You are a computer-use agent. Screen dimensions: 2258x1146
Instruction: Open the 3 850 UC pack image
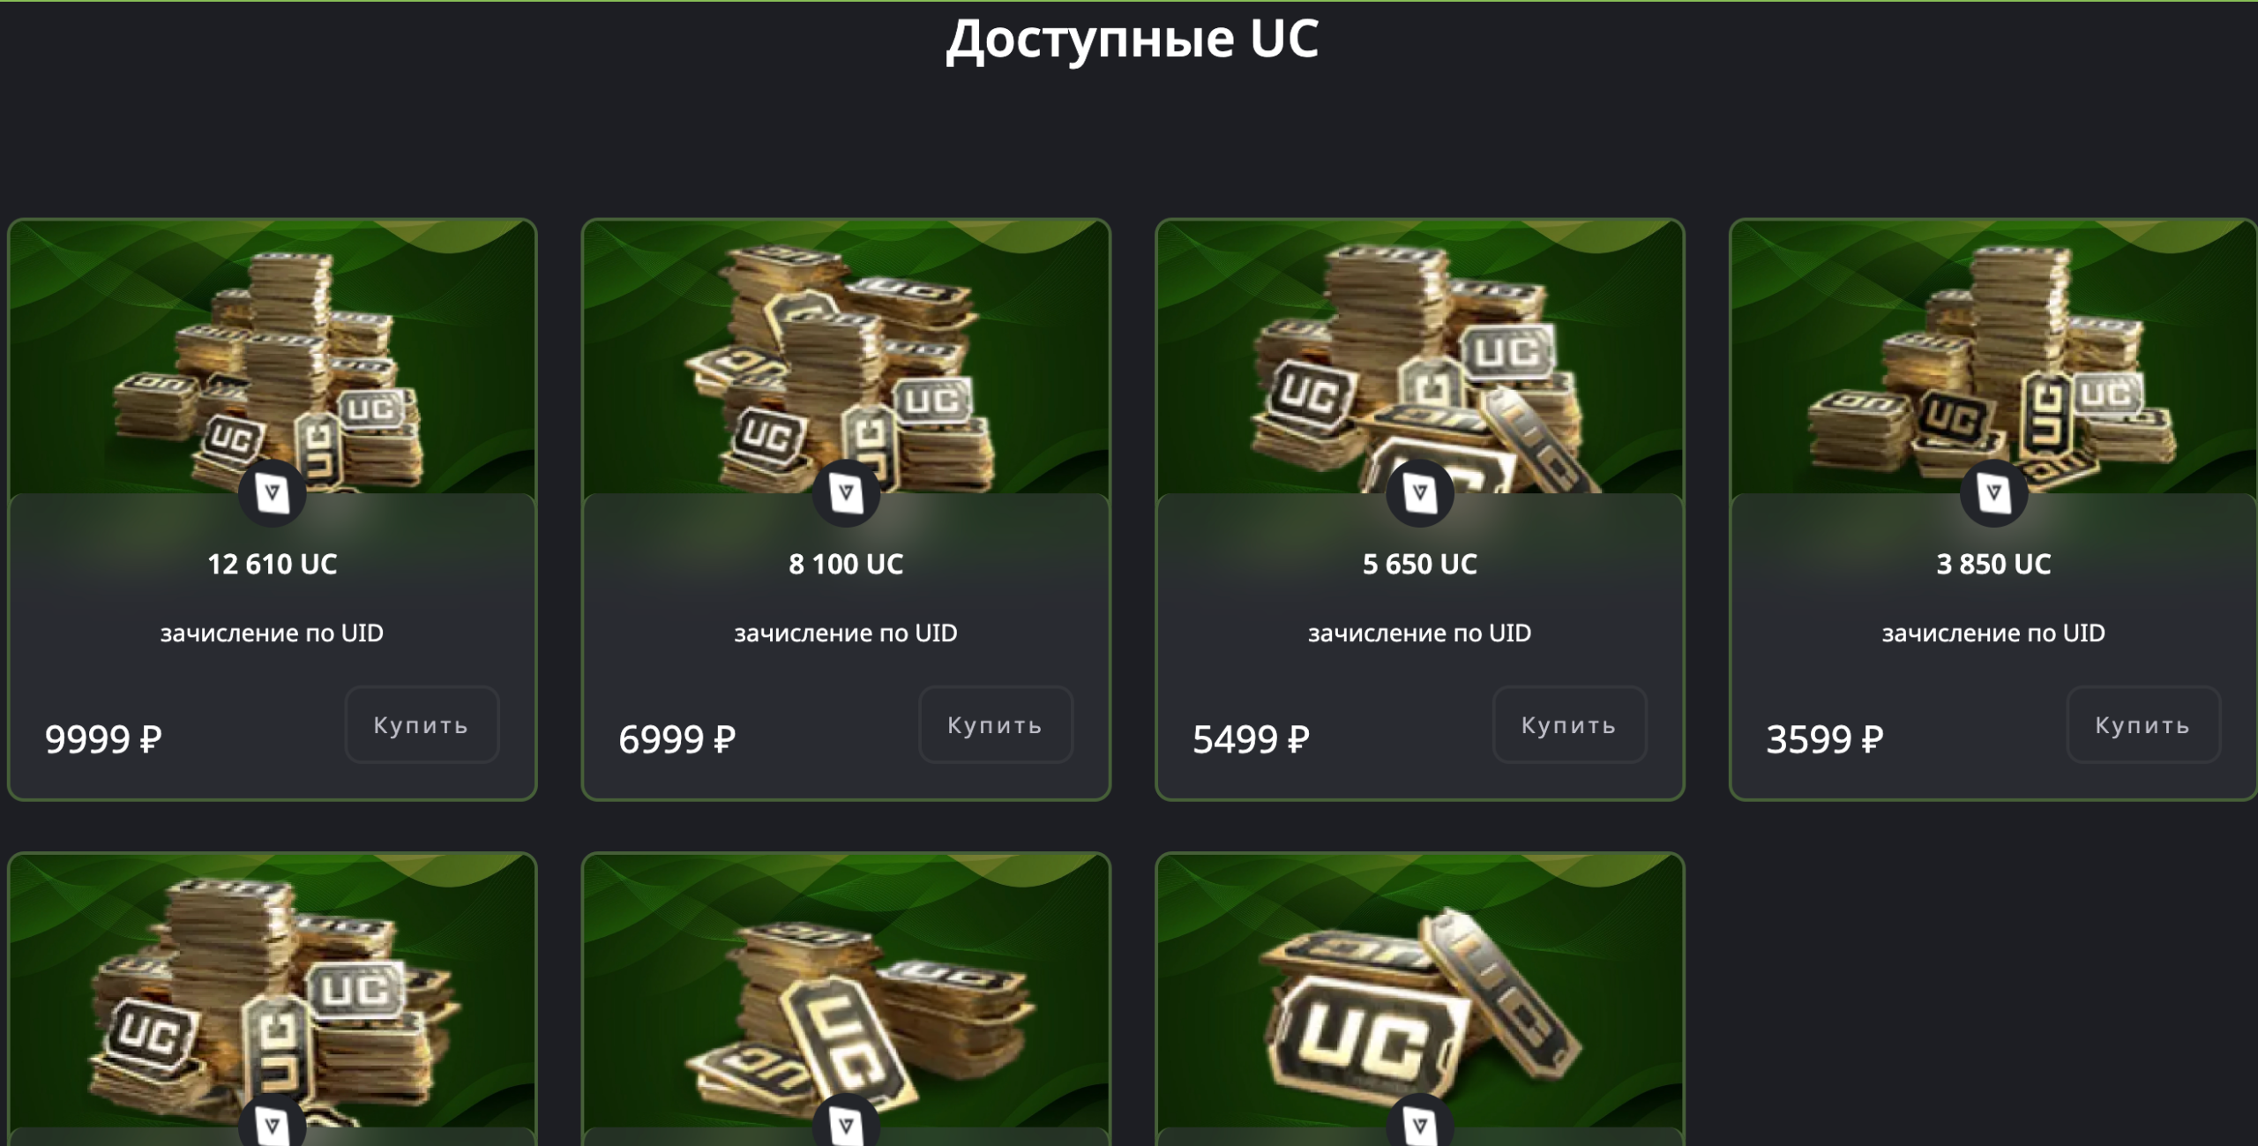point(1993,356)
